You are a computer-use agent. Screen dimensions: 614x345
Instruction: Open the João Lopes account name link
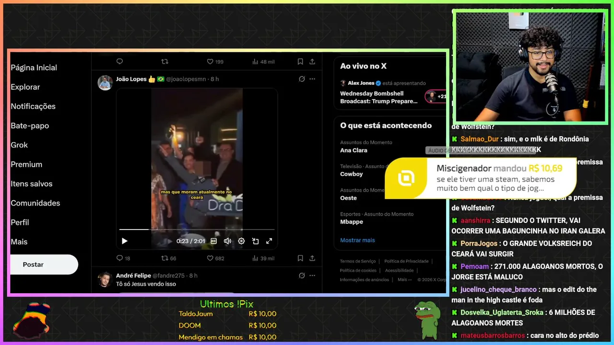point(131,79)
